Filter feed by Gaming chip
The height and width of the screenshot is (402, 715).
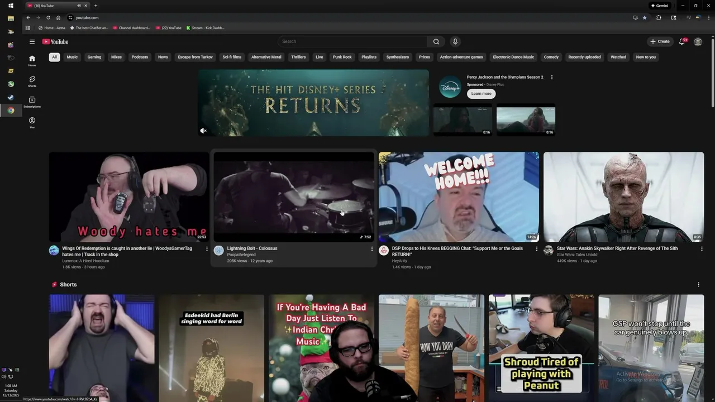click(94, 57)
